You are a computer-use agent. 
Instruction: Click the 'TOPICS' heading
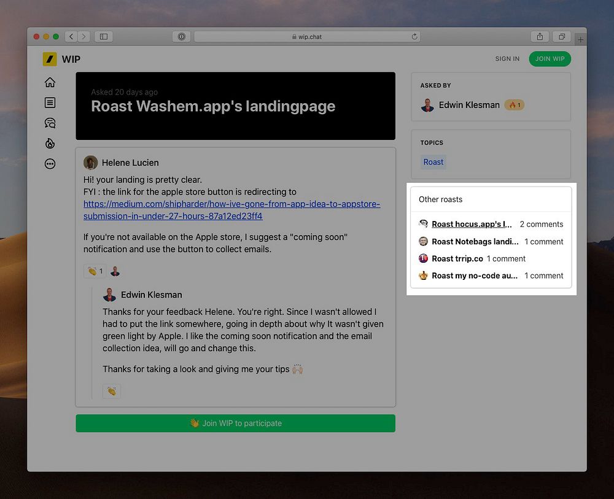pos(432,142)
